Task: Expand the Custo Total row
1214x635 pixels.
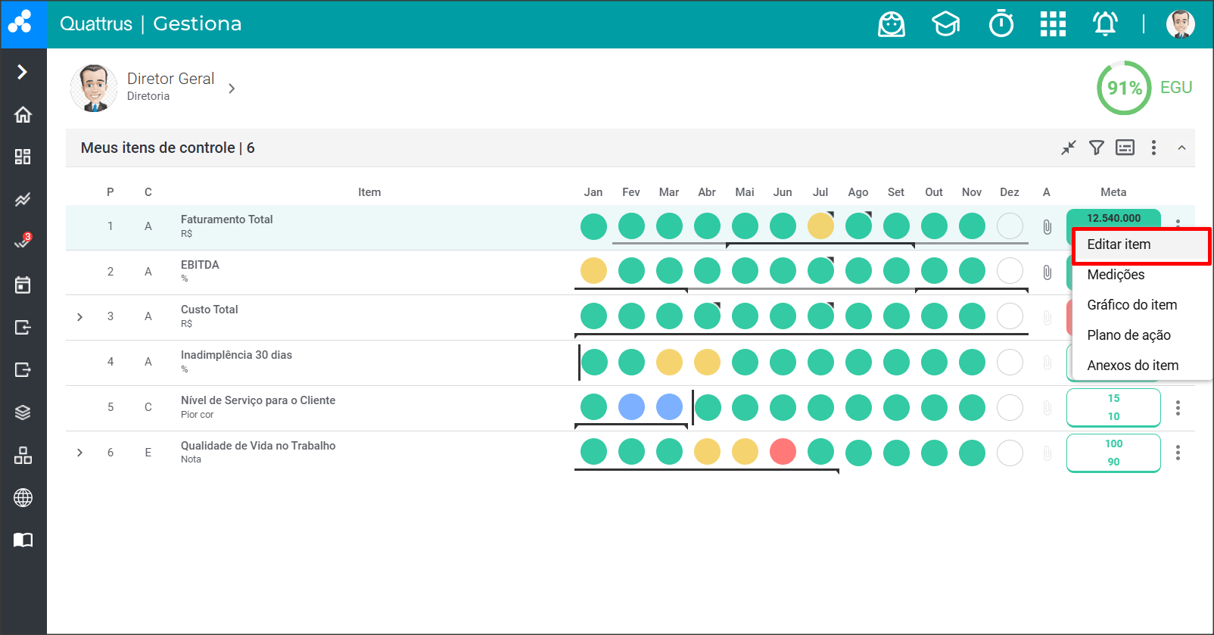Action: pos(79,316)
